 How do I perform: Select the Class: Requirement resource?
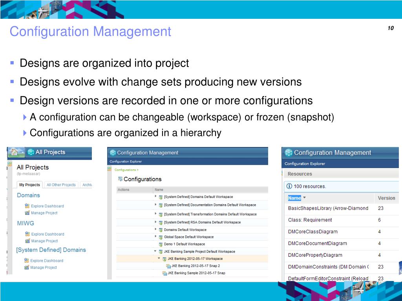point(310,220)
